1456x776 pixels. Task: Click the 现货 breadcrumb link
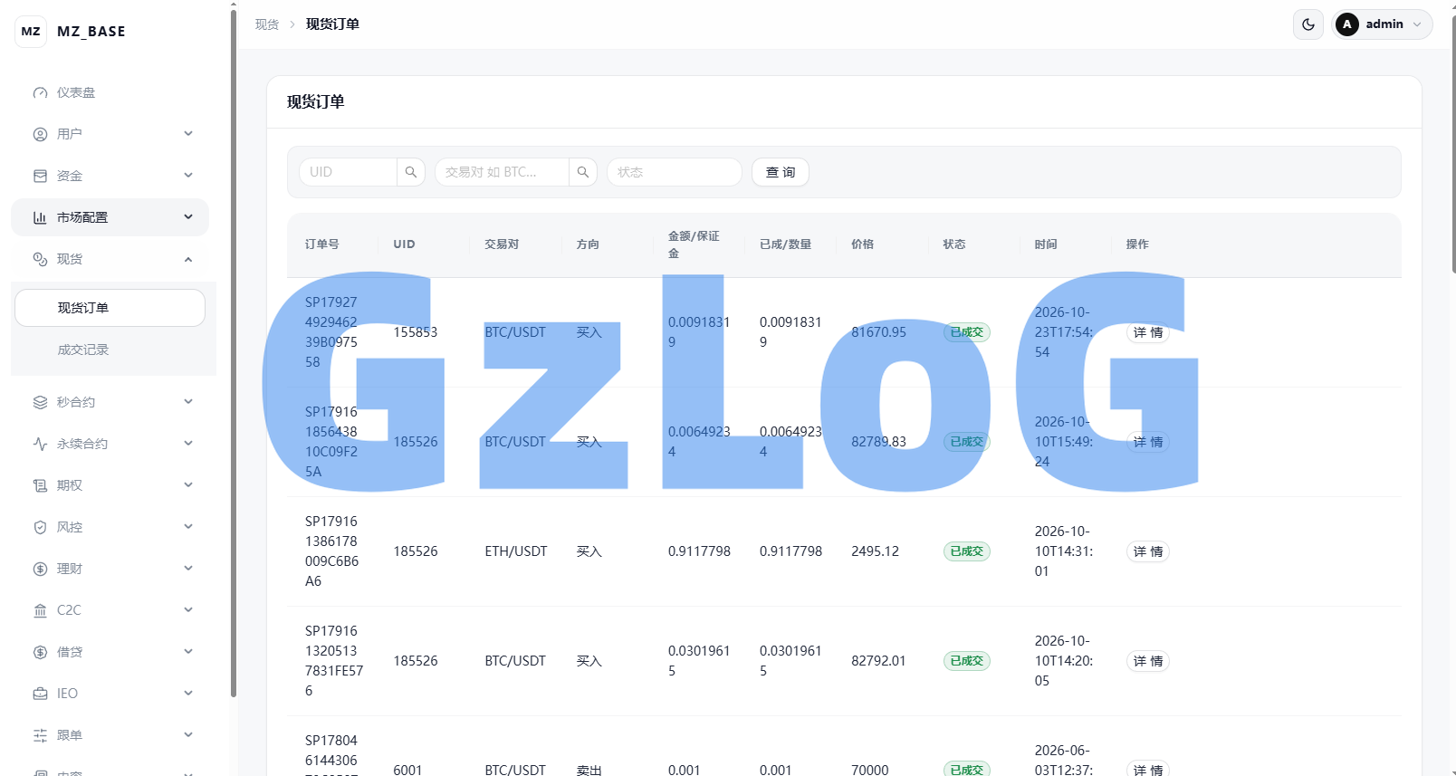(267, 24)
